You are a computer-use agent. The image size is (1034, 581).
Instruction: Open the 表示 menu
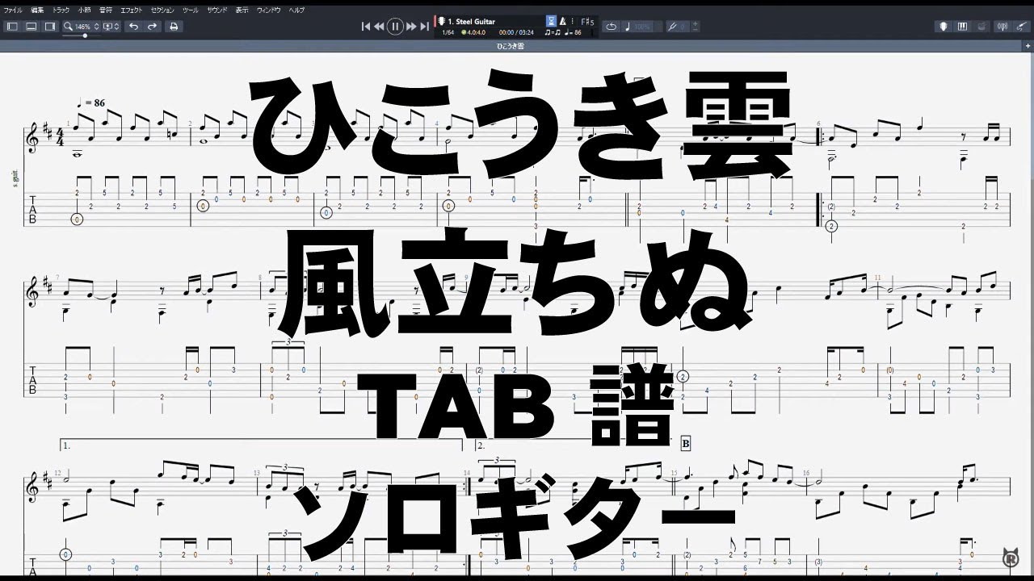242,10
